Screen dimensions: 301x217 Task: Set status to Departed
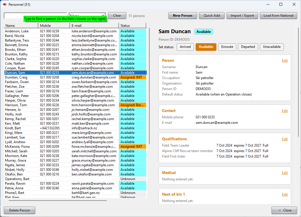point(248,47)
